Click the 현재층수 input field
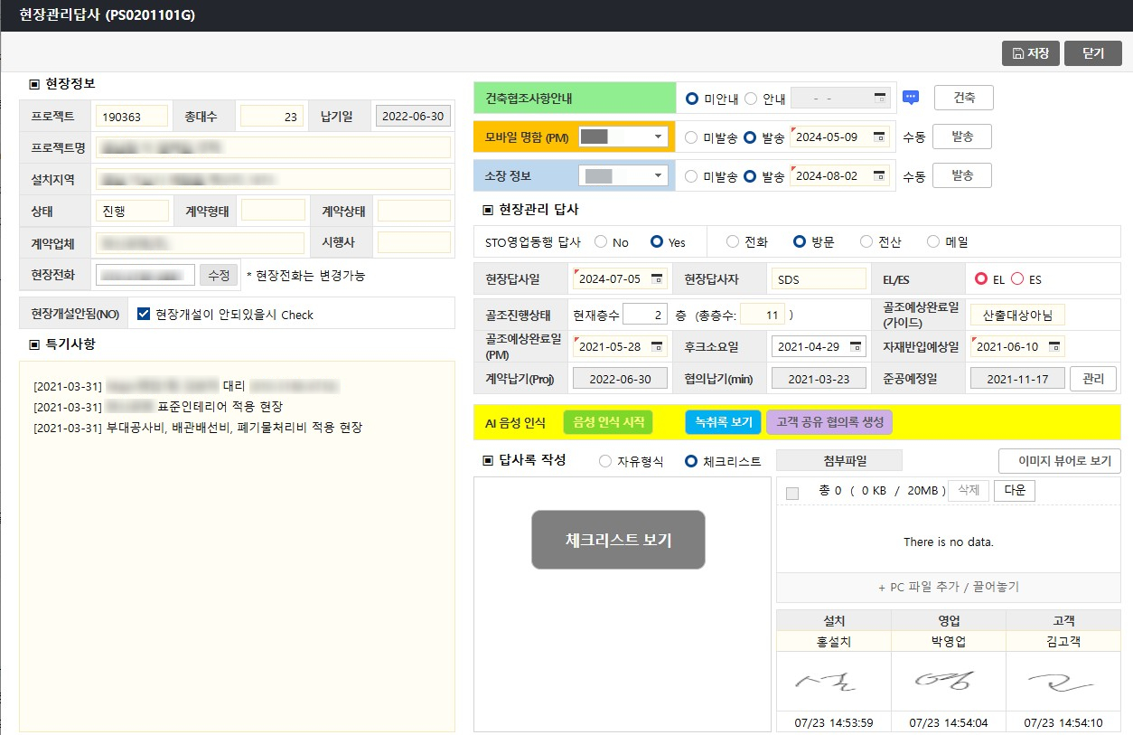Screen dimensions: 1133x735 [644, 316]
